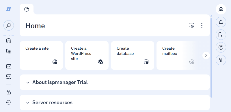Open mail domains WWW envelope icon
The image size is (231, 112).
[9, 77]
